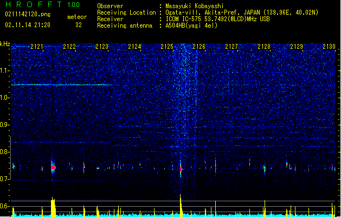The image size is (341, 217).
Task: Click the 2127 time marker
Action: pyautogui.click(x=231, y=47)
